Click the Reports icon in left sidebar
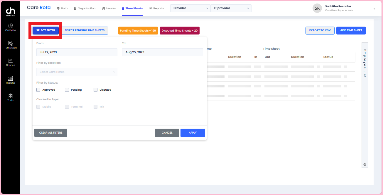383x195 pixels. 10,80
